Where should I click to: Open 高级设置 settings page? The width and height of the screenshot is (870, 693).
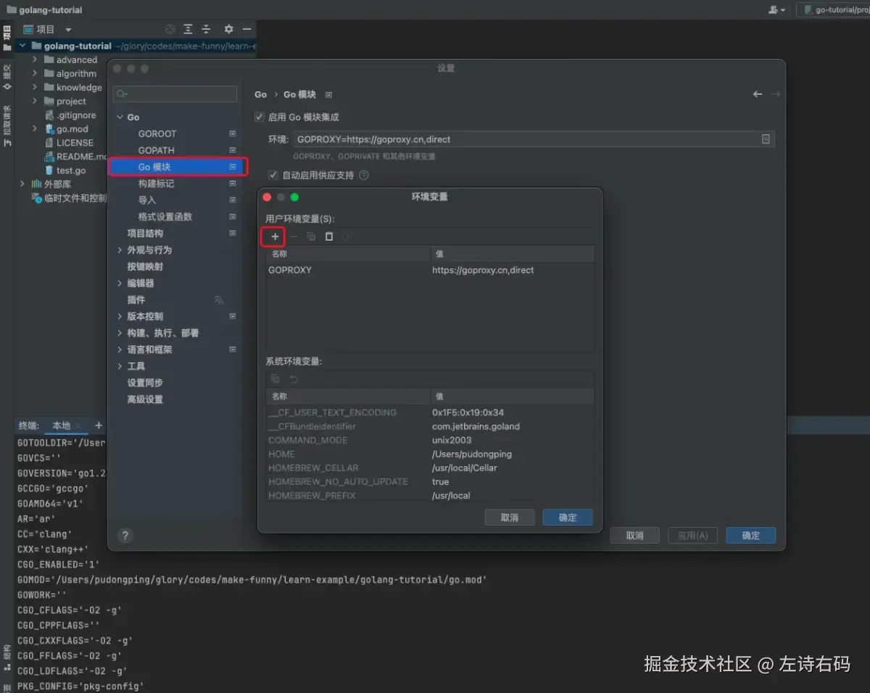(x=145, y=399)
